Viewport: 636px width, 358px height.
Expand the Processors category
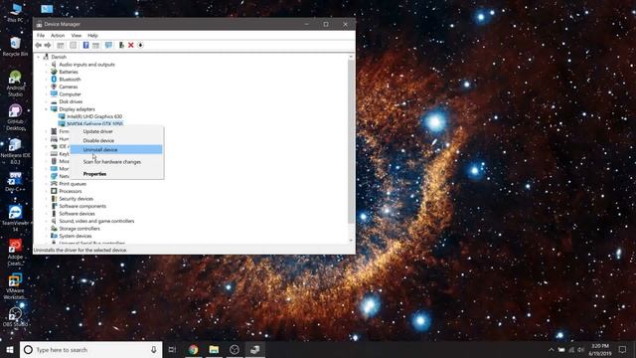47,191
